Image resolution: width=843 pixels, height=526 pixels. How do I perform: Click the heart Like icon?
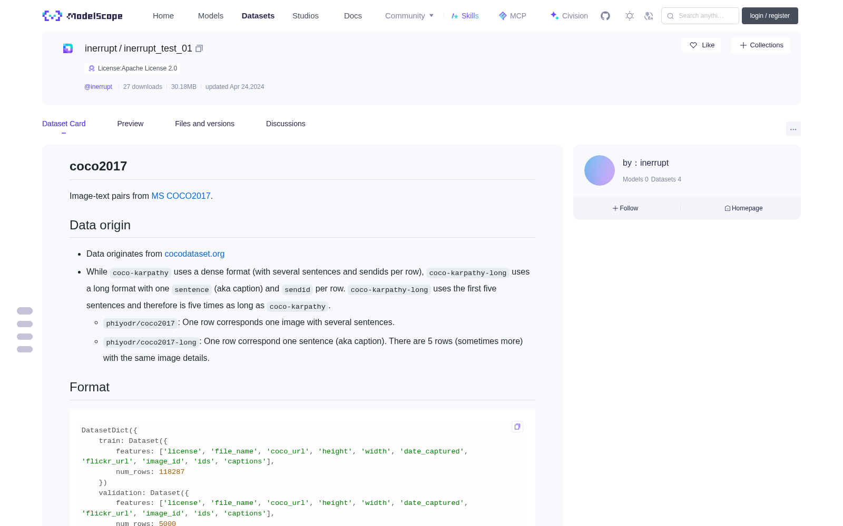(x=693, y=45)
